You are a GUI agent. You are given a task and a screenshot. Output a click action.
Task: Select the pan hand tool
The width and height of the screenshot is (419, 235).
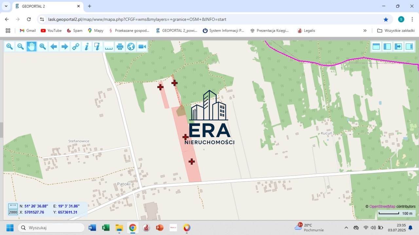31,47
